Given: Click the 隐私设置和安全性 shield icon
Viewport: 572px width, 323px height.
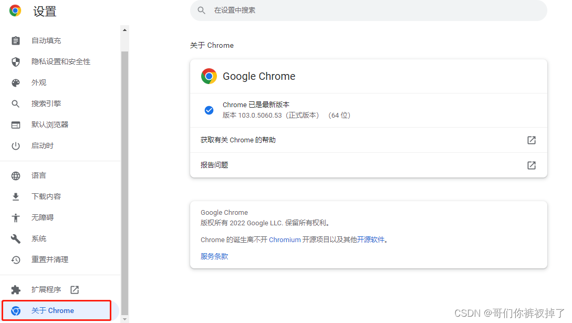Looking at the screenshot, I should click(x=16, y=61).
